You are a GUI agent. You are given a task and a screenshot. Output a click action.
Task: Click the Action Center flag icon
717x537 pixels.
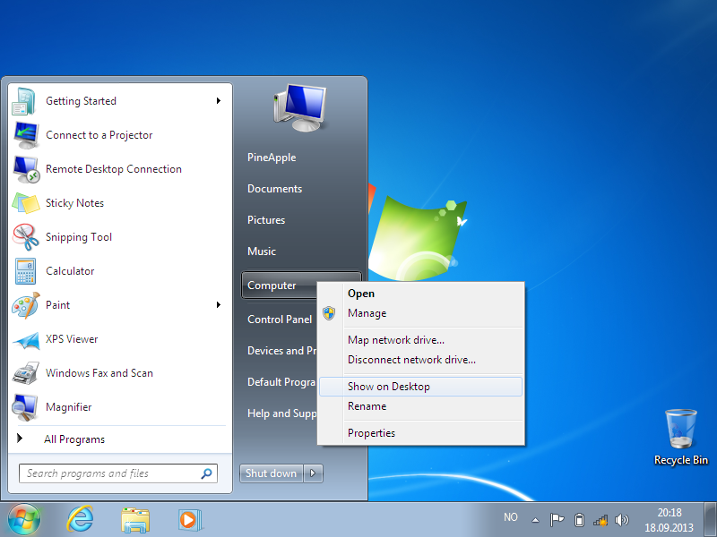(x=557, y=520)
